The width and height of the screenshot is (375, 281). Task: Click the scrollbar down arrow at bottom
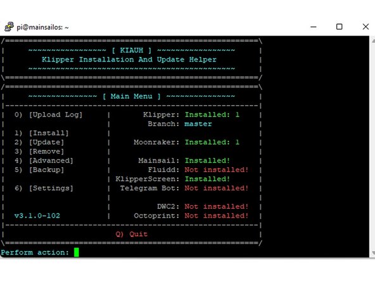[373, 253]
